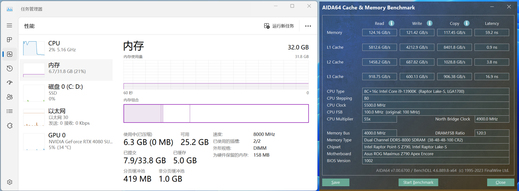The image size is (519, 191).
Task: Click the Read info icon in AIDA64
Action: 391,23
